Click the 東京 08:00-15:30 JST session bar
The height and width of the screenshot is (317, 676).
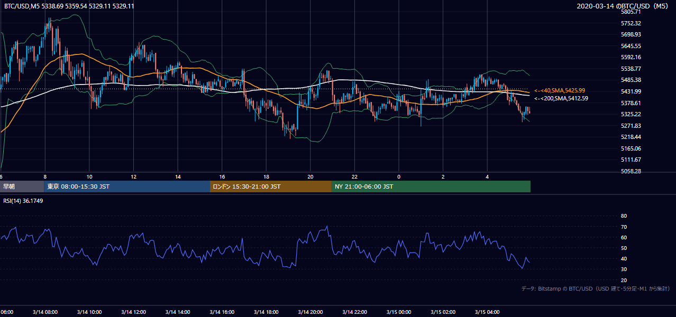click(127, 187)
